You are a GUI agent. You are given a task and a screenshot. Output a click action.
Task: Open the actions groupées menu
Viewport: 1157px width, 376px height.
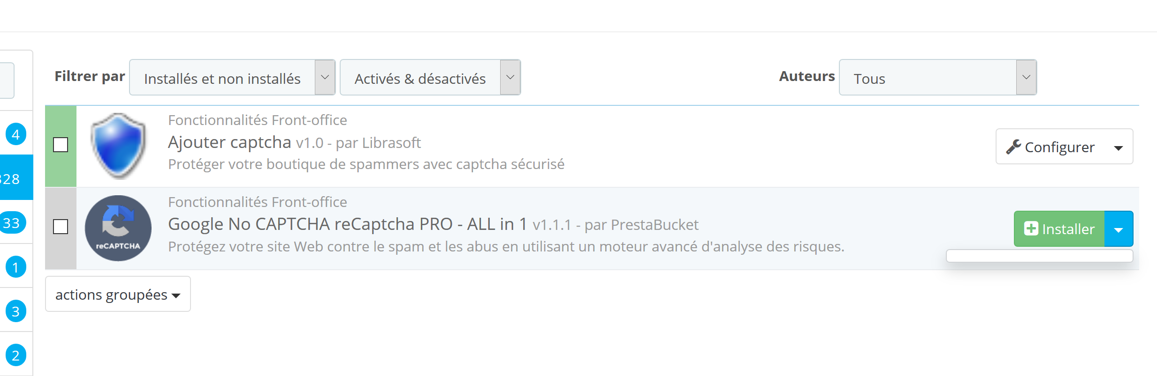point(118,294)
